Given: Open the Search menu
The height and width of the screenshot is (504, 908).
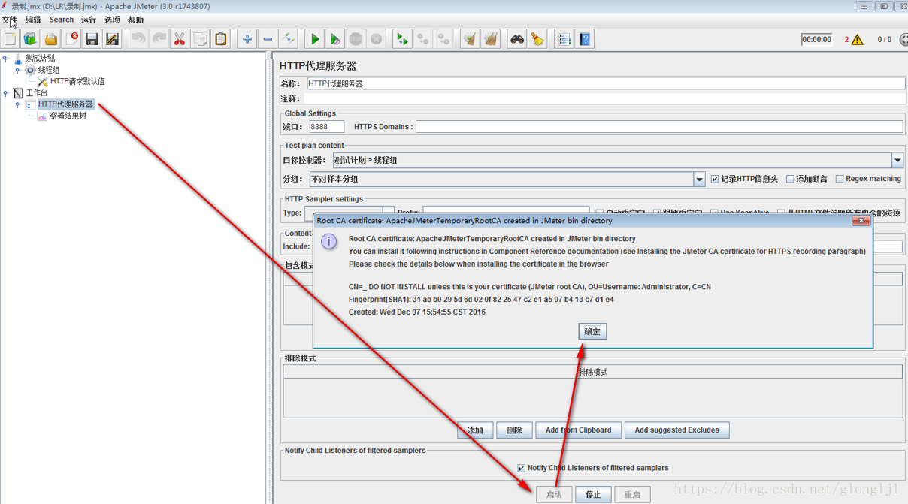Looking at the screenshot, I should coord(62,20).
